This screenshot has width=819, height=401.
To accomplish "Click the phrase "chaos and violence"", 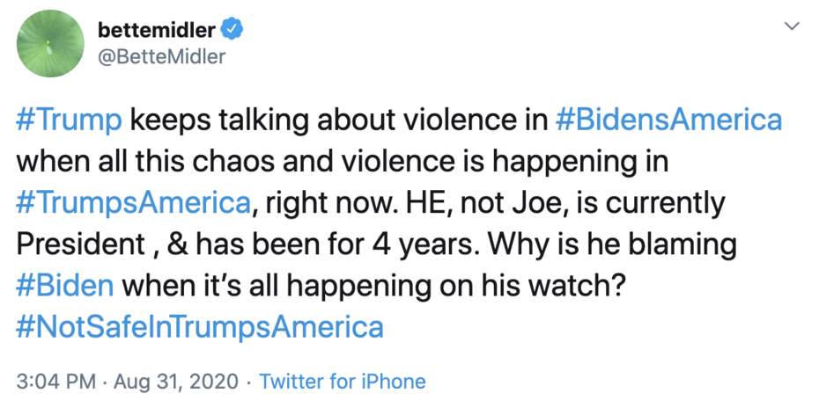I will click(291, 162).
